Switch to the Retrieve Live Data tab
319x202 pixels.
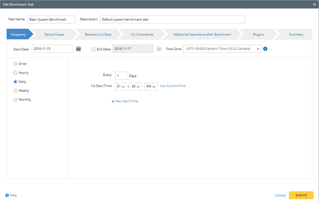[98, 34]
